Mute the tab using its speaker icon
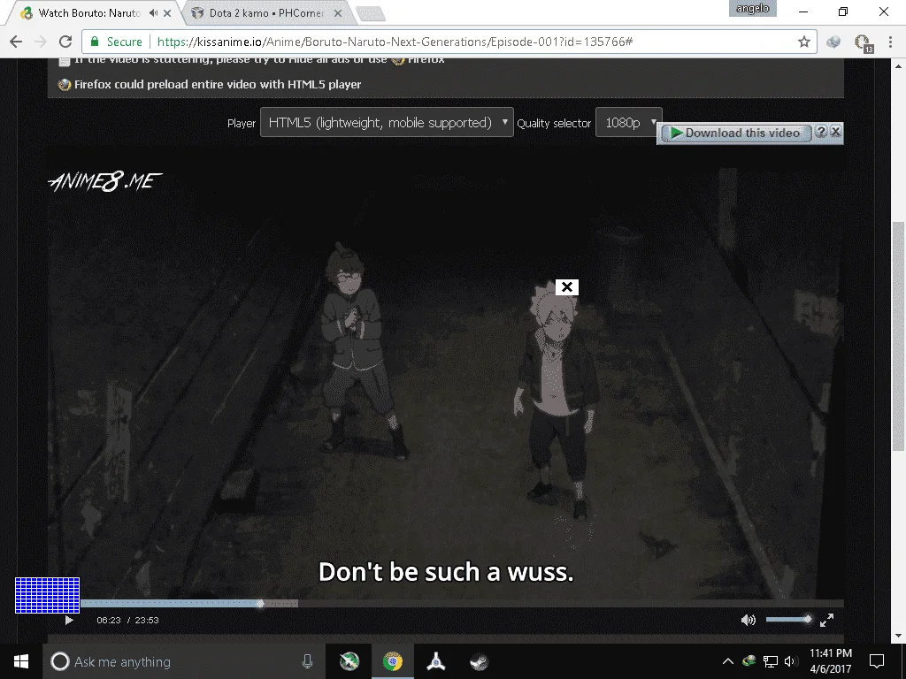Viewport: 906px width, 679px height. coord(153,12)
